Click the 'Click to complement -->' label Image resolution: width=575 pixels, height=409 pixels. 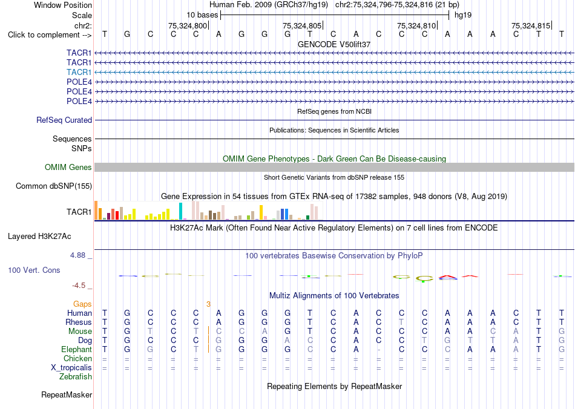pyautogui.click(x=50, y=35)
